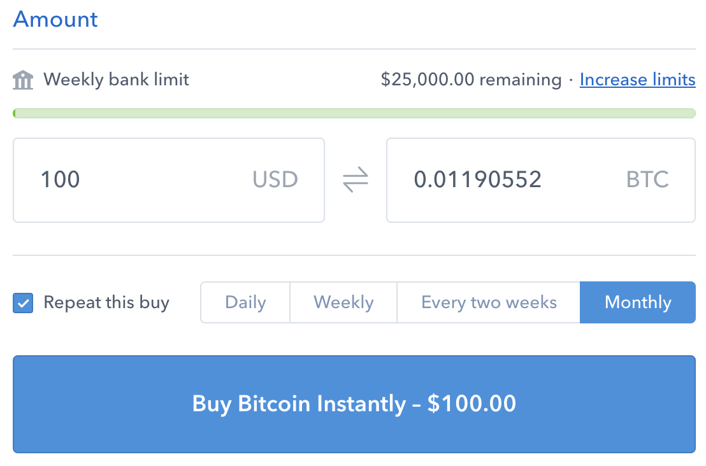Viewport: 706px width, 466px height.
Task: Click the Weekly bank limit label
Action: (x=116, y=80)
